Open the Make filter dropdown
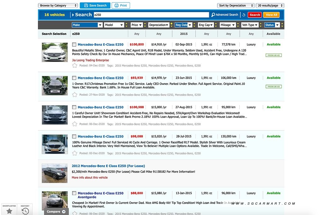This screenshot has width=323, height=215. 87,25
